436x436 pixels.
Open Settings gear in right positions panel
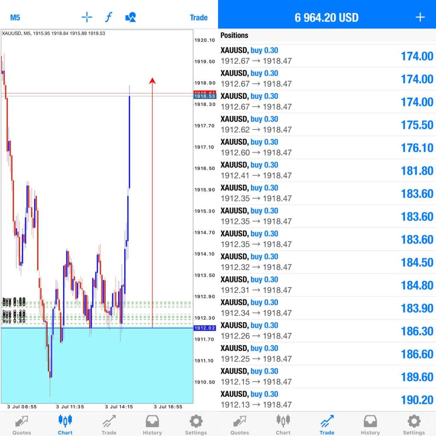click(x=414, y=425)
